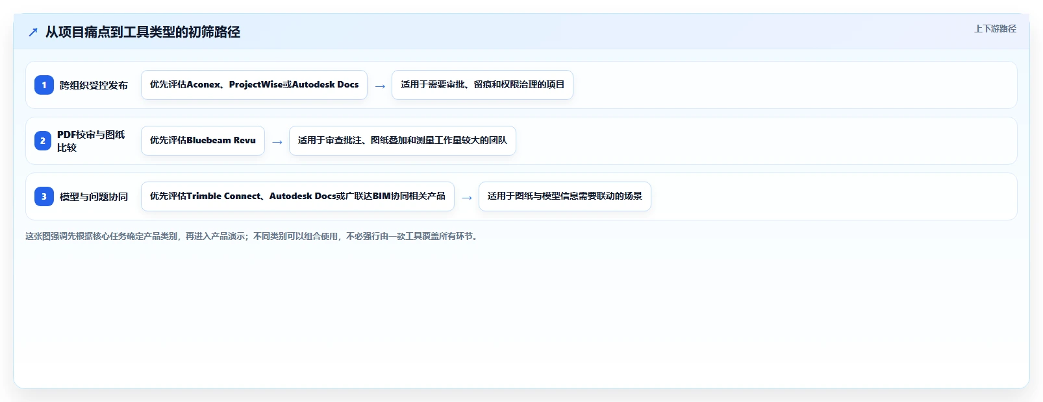
Task: Select the number 1 step badge
Action: tap(44, 85)
